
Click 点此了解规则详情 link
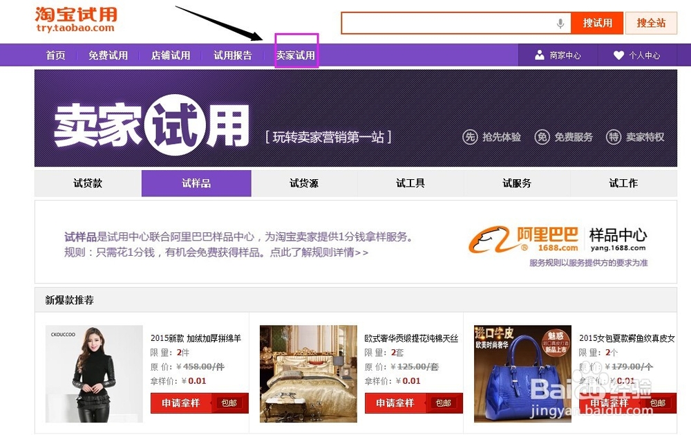319,252
